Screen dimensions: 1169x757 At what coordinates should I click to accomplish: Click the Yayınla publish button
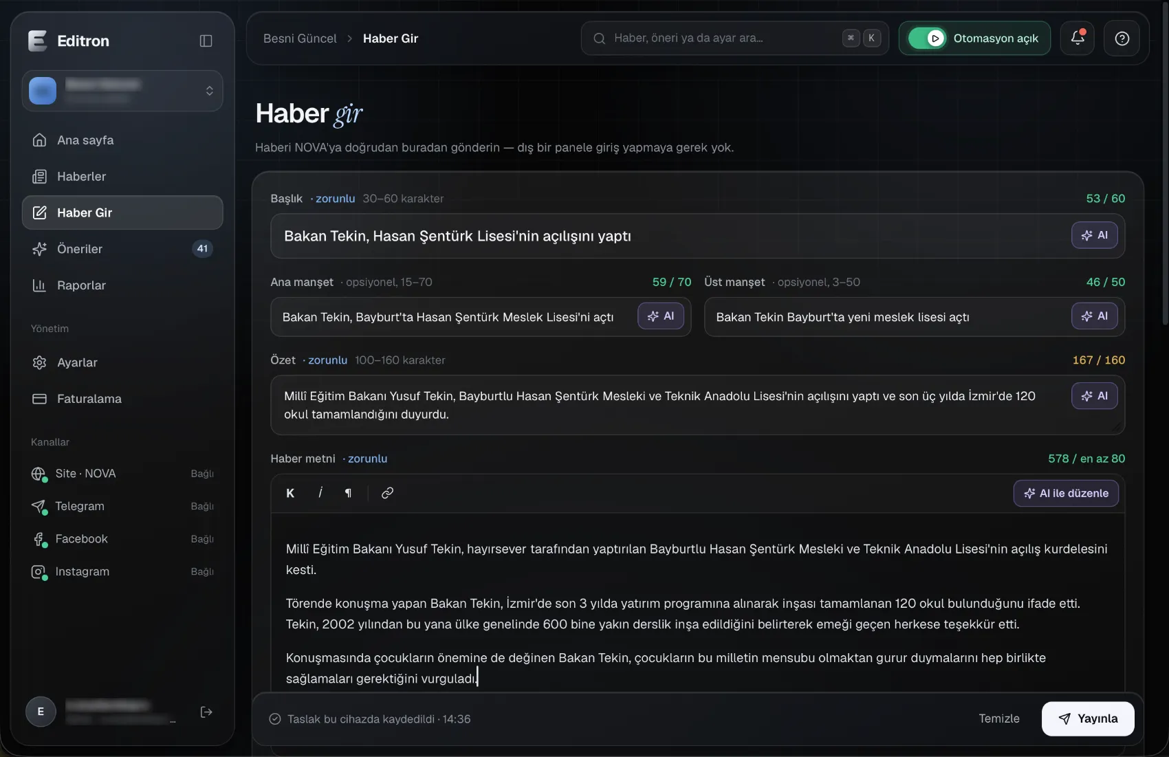pos(1088,718)
